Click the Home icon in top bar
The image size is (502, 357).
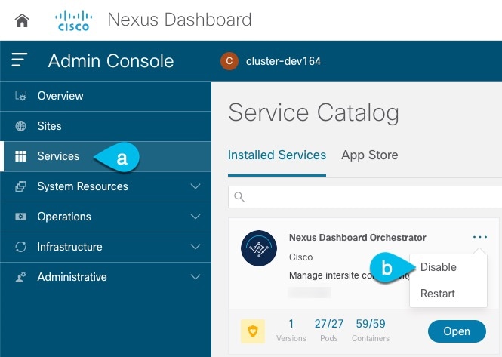tap(22, 21)
